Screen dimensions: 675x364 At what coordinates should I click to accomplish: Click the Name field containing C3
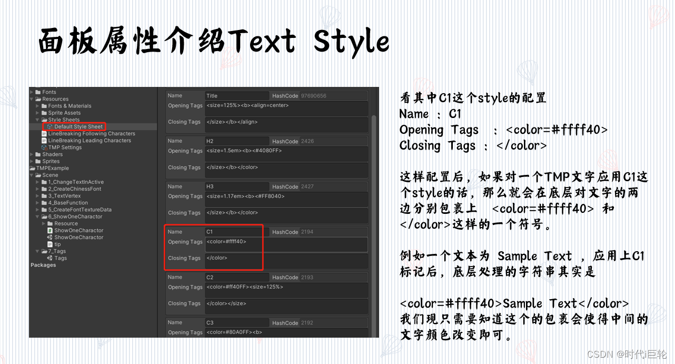237,322
